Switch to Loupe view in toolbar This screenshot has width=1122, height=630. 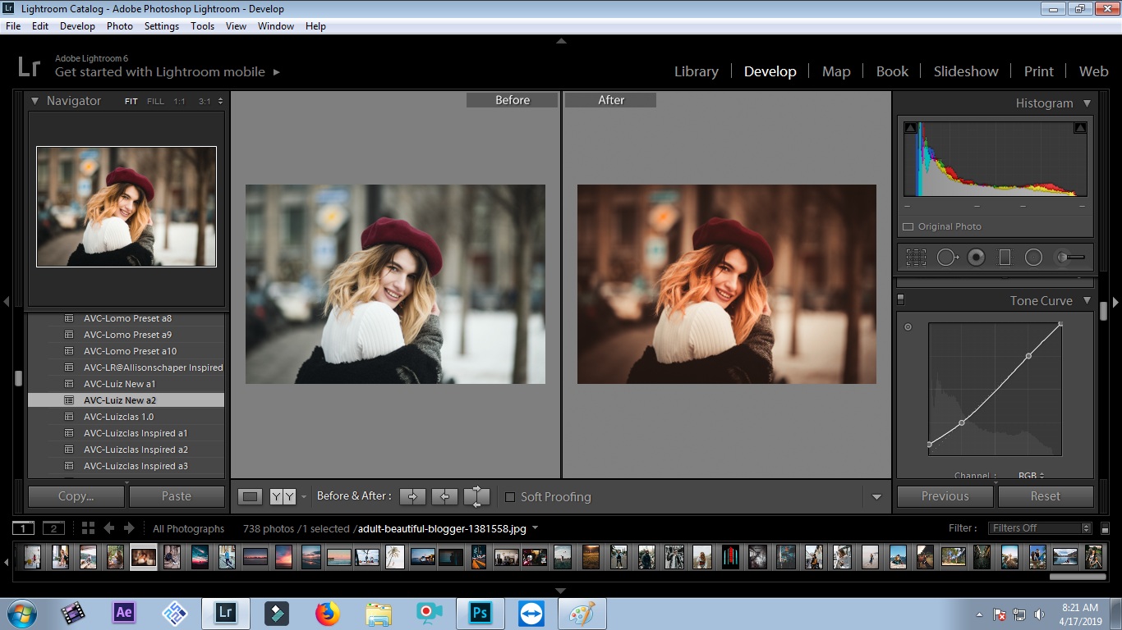251,496
